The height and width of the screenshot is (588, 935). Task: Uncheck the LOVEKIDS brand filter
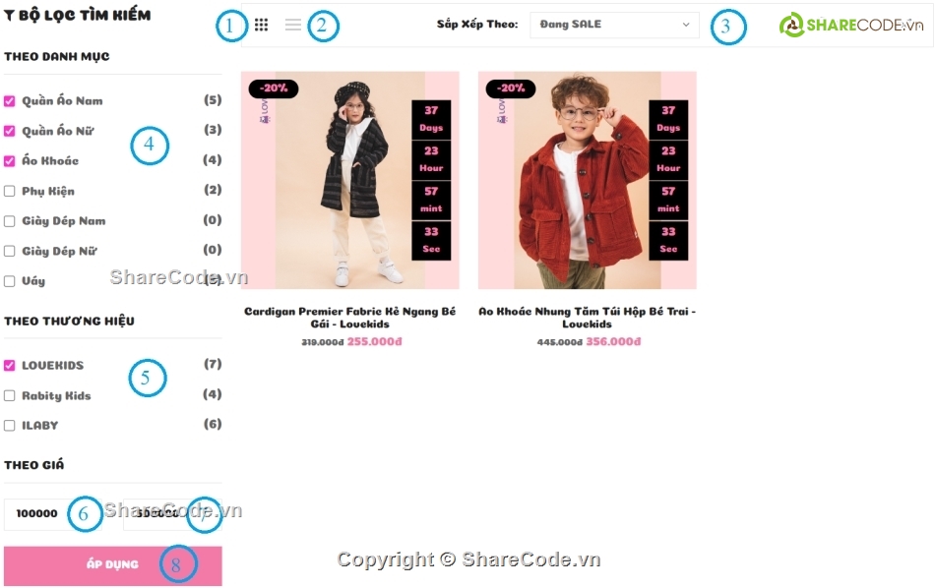(x=10, y=365)
